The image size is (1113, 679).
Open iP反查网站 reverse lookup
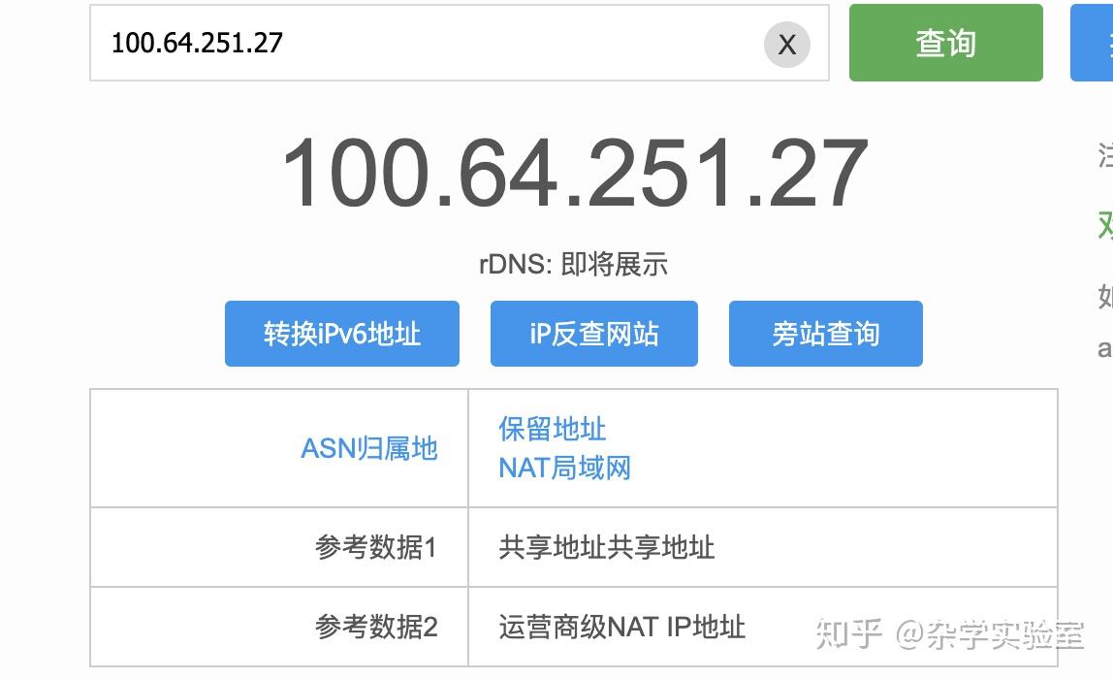click(x=594, y=333)
